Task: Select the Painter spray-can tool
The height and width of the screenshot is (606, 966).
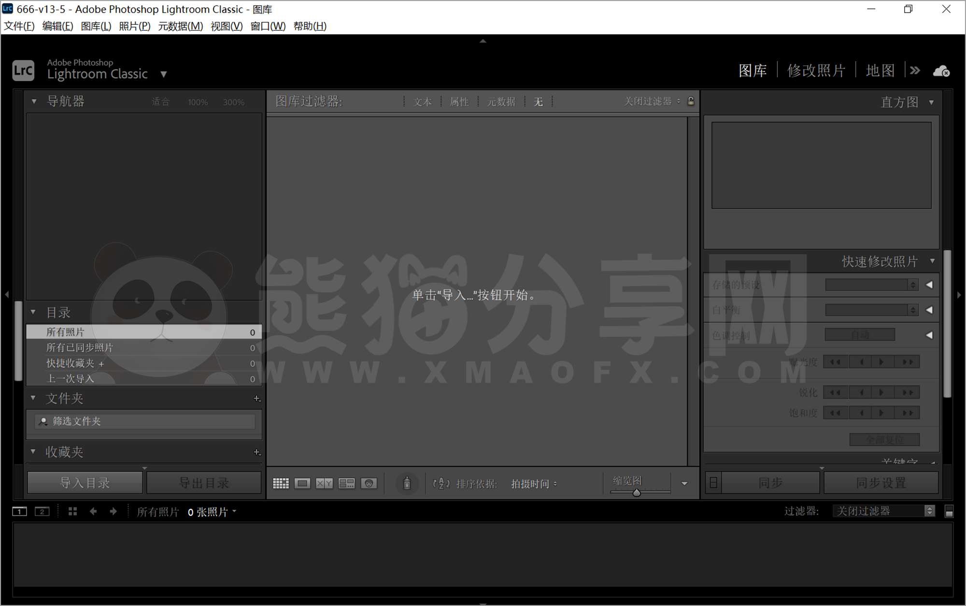Action: [407, 483]
